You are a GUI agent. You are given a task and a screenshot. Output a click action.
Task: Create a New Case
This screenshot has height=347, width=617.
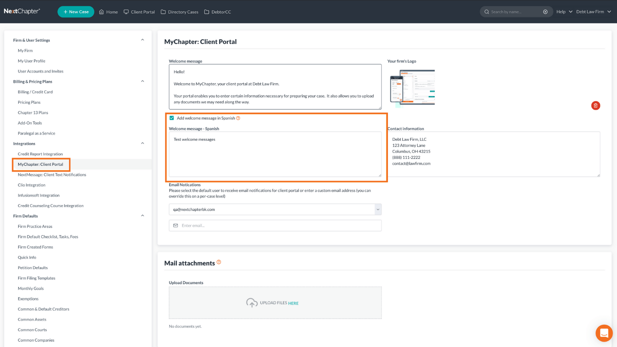76,12
